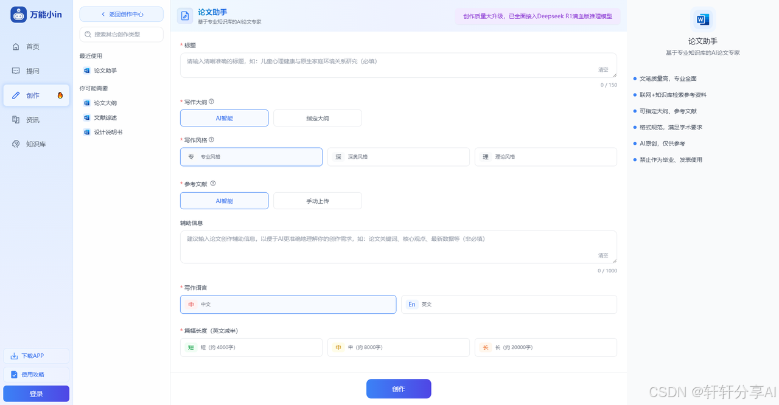779x405 pixels.
Task: Choose 长 (约20000字) length
Action: point(546,347)
